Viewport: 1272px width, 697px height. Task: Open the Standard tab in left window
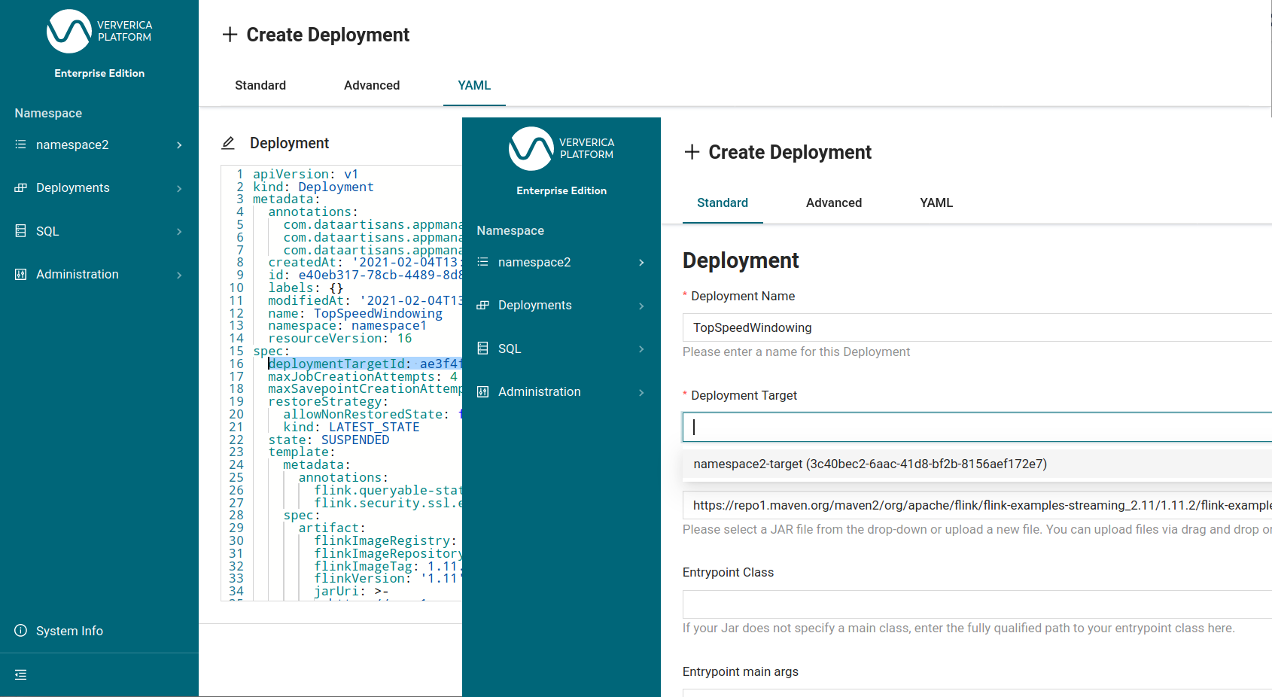click(260, 85)
